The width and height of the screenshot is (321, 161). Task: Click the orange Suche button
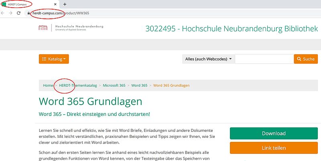tap(306, 59)
